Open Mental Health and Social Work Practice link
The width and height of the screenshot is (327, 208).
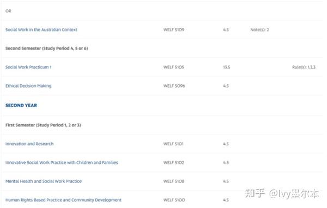point(44,181)
